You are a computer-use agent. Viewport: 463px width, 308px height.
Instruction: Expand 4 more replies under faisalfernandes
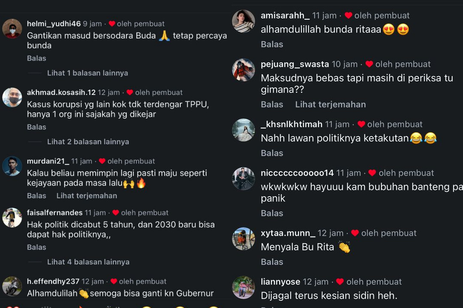88,262
